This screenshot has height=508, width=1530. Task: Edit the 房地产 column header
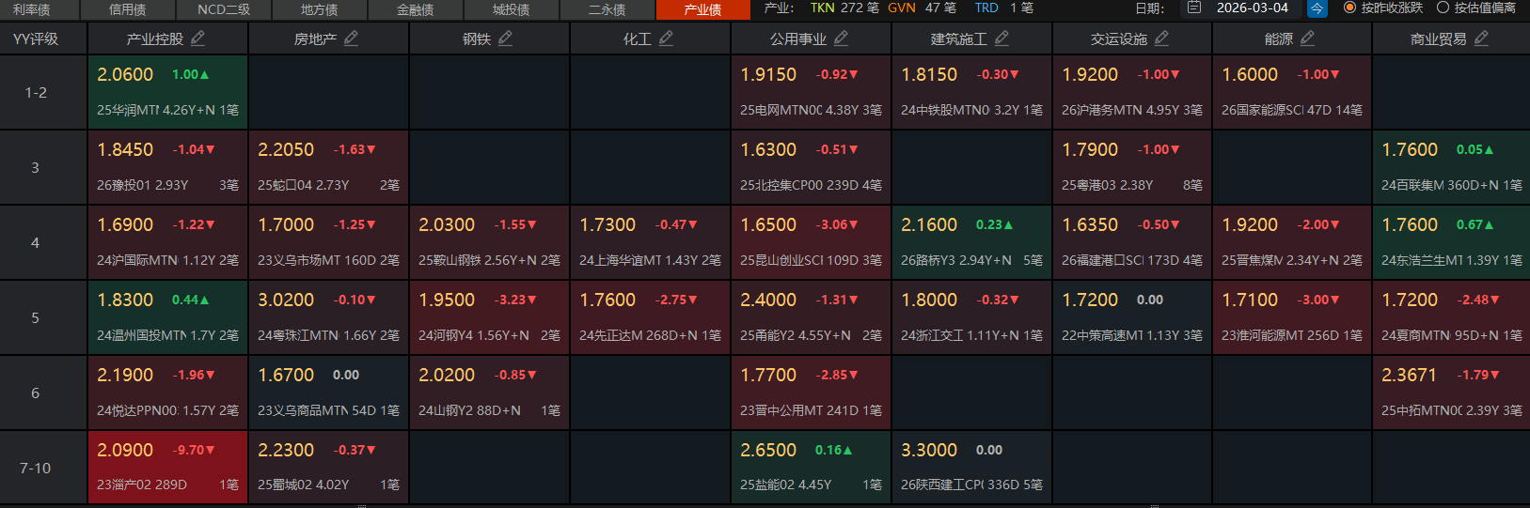tap(351, 38)
